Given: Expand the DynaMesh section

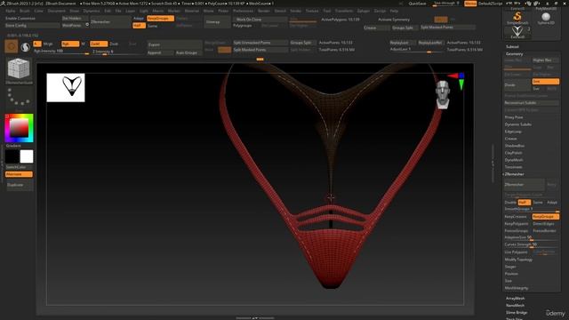Looking at the screenshot, I should pos(514,160).
